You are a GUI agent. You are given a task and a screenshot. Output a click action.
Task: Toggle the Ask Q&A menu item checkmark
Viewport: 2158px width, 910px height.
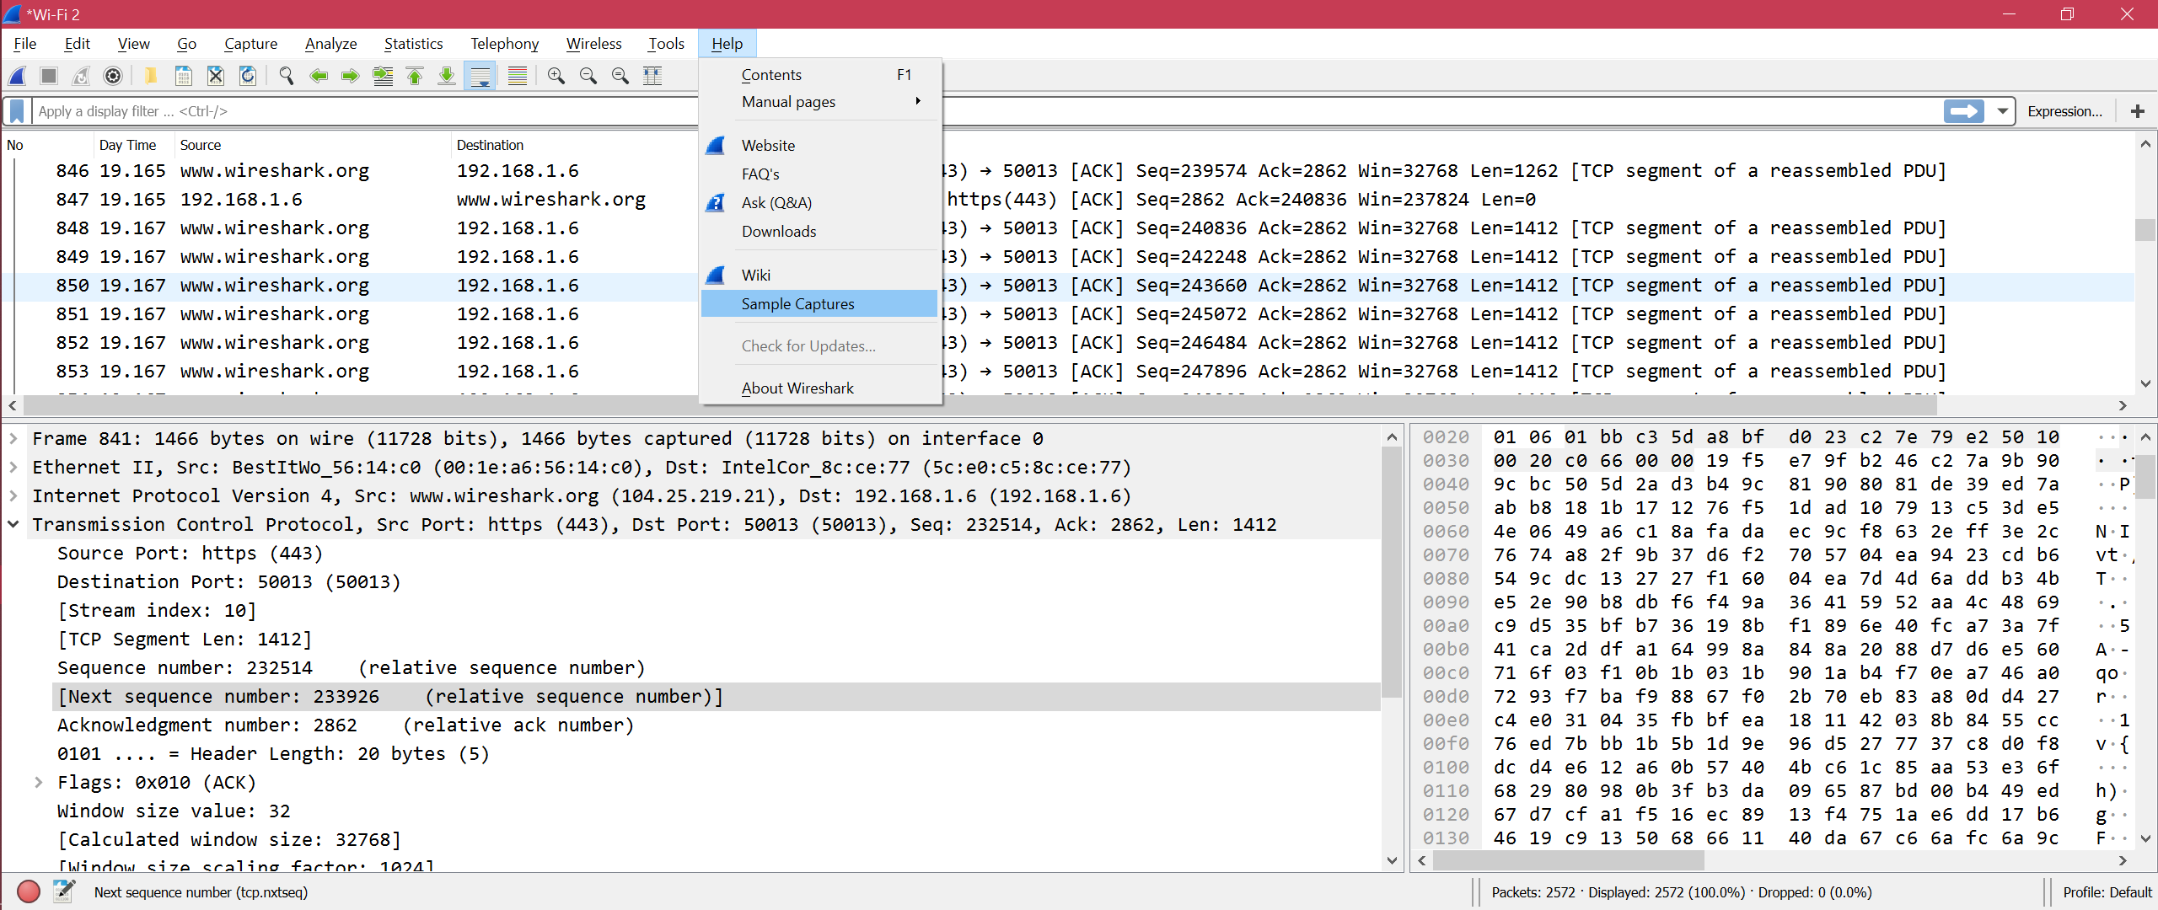(775, 201)
